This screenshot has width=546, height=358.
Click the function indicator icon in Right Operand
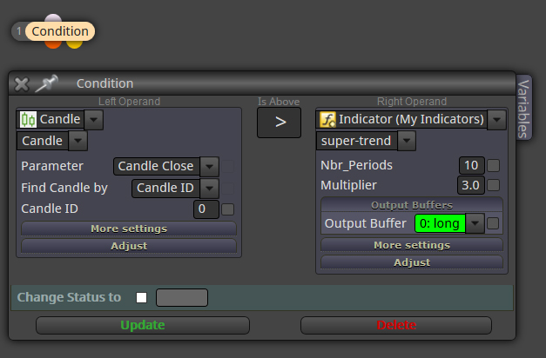[x=327, y=120]
